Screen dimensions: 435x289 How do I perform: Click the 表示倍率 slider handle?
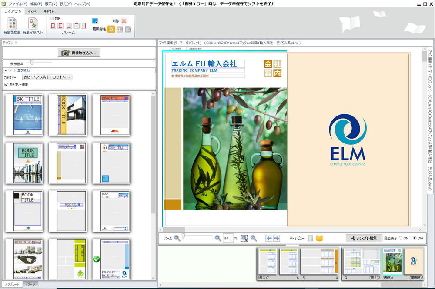(x=32, y=63)
